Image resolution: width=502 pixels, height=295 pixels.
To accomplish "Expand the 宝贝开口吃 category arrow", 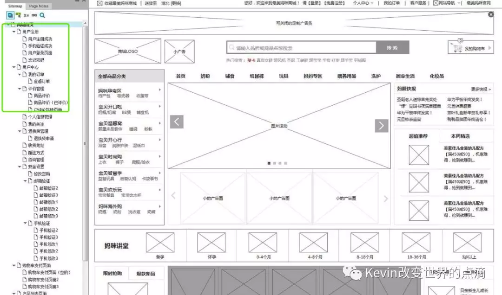I will tap(160, 106).
